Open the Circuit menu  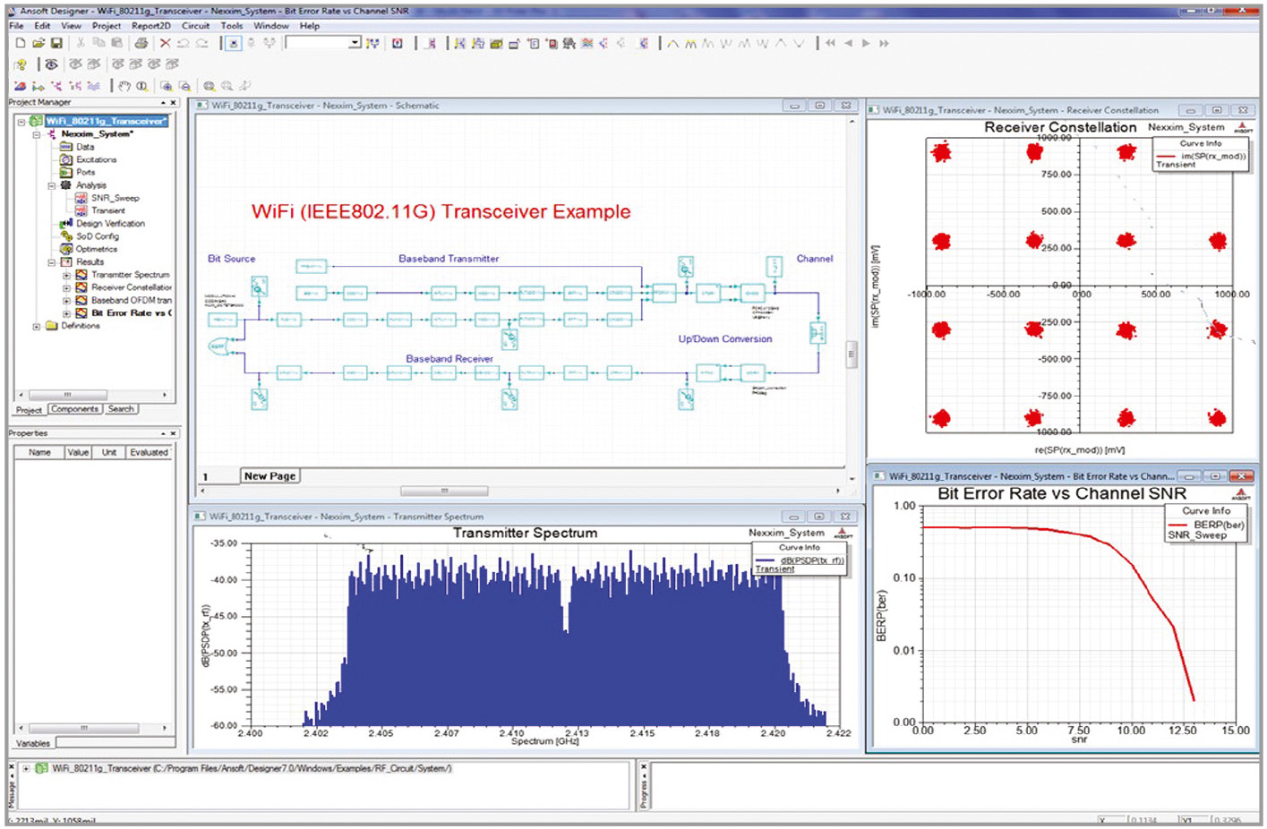tap(195, 26)
